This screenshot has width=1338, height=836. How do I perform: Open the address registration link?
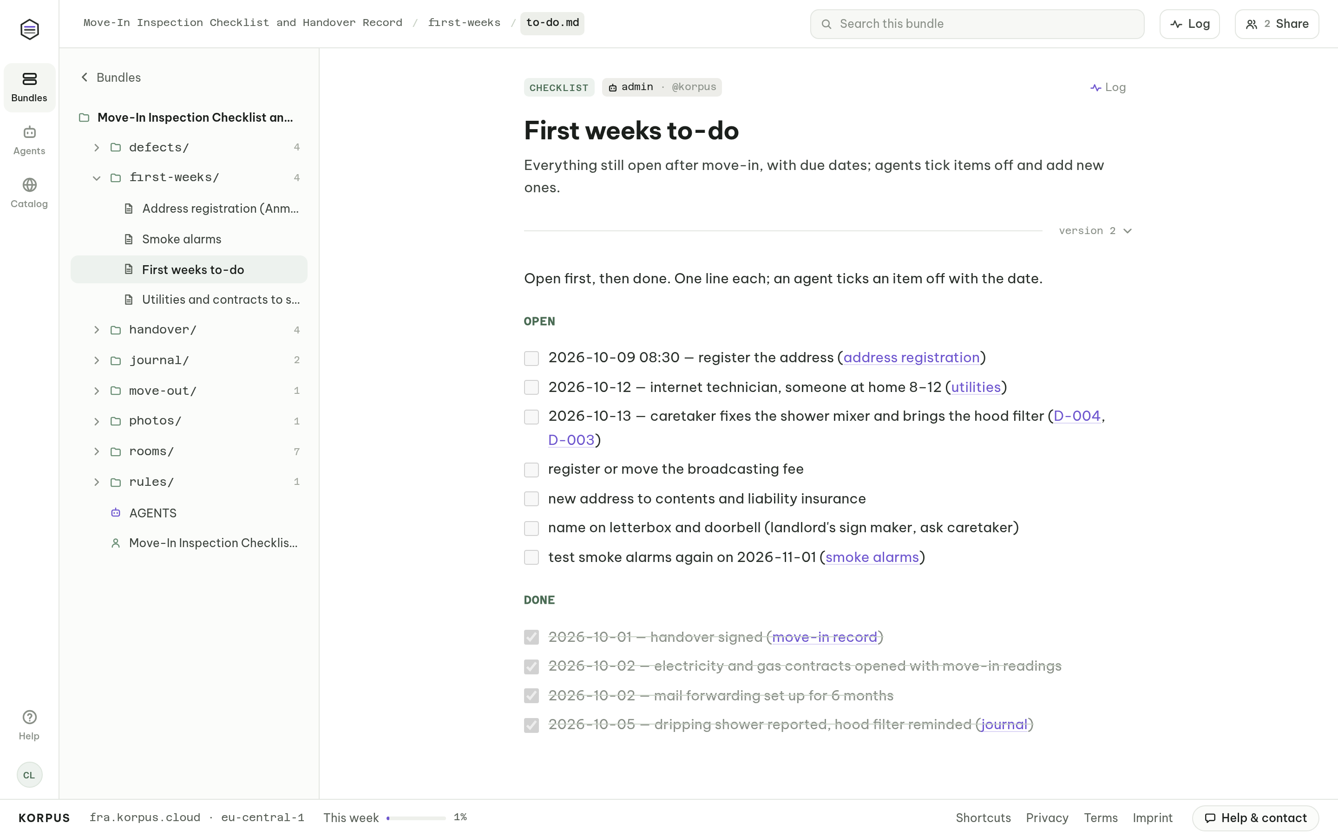(911, 358)
